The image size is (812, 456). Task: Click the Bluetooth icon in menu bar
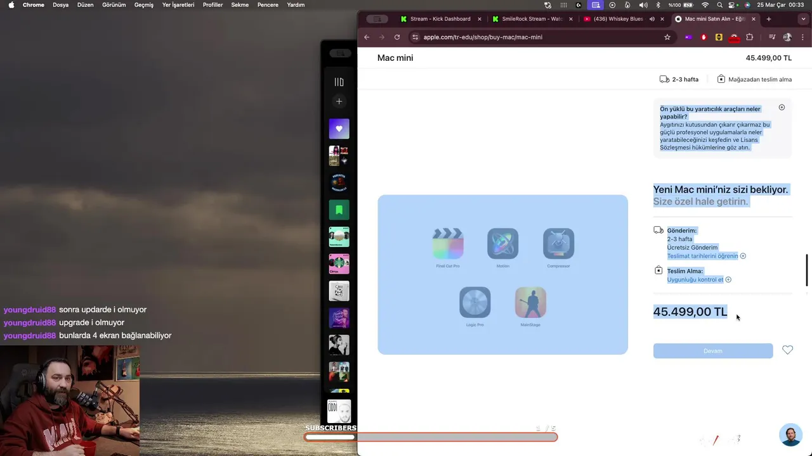click(659, 5)
